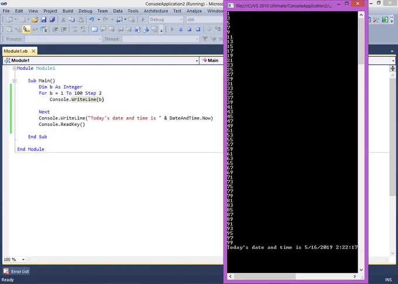
Task: Open the Test menu
Action: pyautogui.click(x=177, y=11)
